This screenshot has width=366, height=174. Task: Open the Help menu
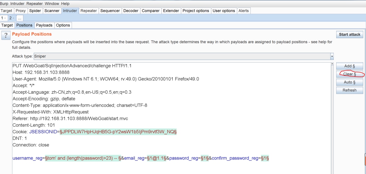point(65,4)
